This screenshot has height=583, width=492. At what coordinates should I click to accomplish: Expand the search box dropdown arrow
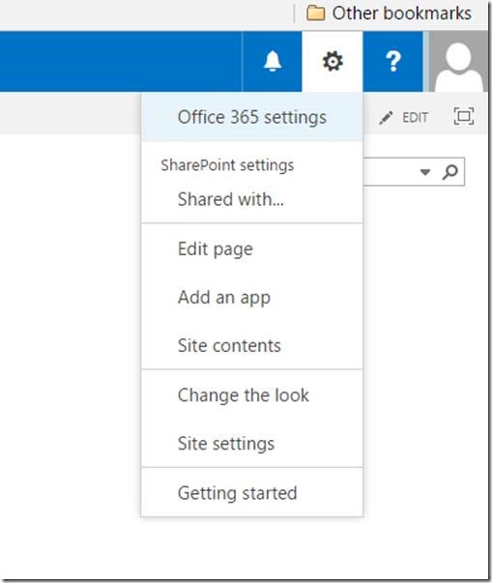[x=425, y=172]
